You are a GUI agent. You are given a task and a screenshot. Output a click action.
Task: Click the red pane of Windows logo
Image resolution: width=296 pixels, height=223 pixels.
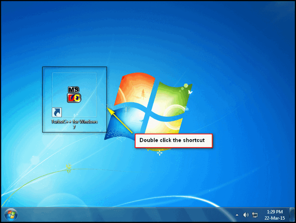[x=132, y=91]
